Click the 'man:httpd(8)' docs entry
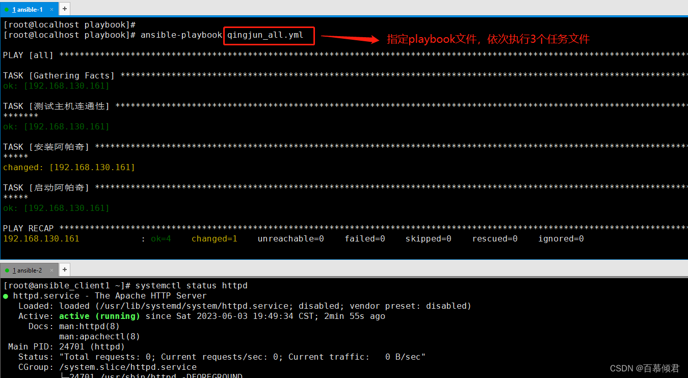The width and height of the screenshot is (688, 378). (x=90, y=326)
